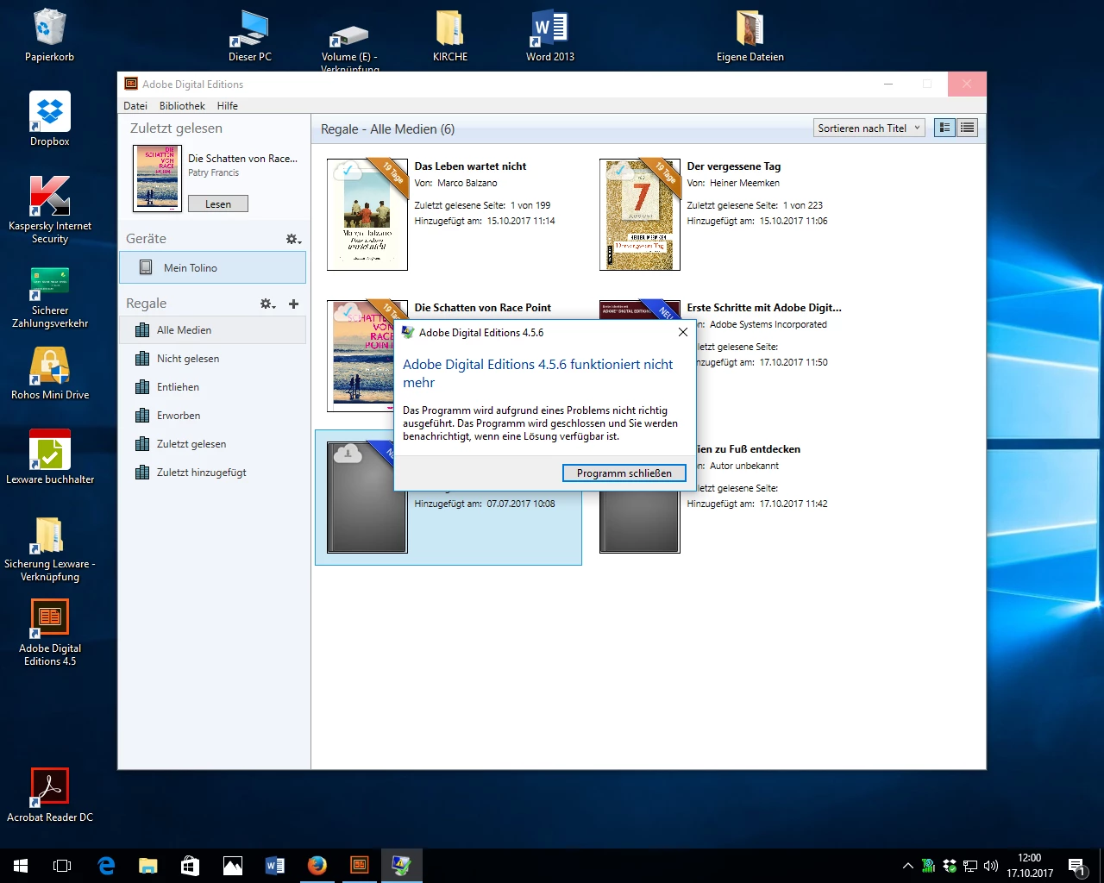The image size is (1104, 883).
Task: Click the Heiner Meemken author text
Action: point(744,183)
